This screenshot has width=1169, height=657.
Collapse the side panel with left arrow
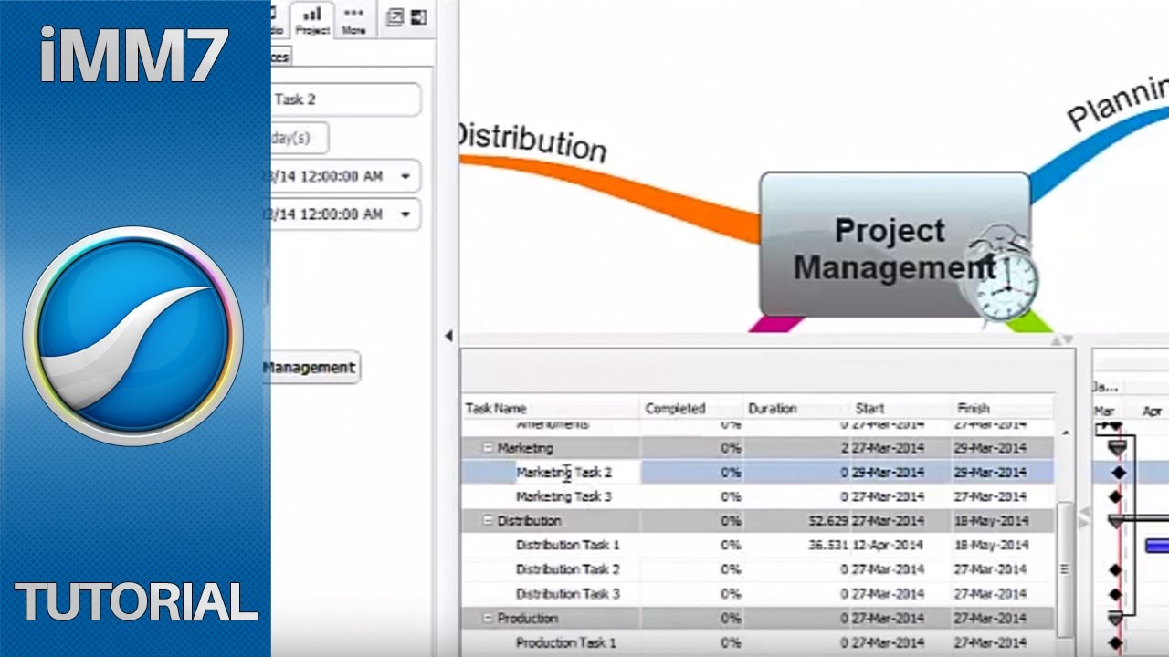448,336
